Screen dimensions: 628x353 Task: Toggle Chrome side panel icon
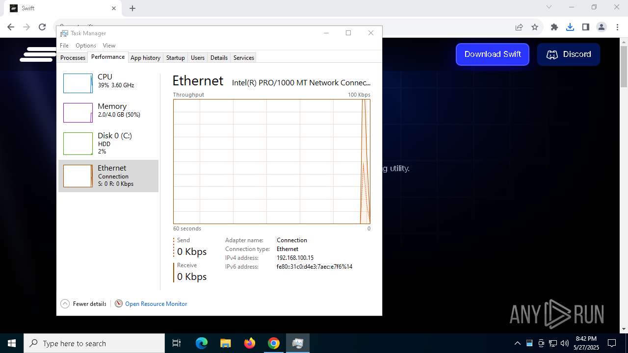(586, 27)
